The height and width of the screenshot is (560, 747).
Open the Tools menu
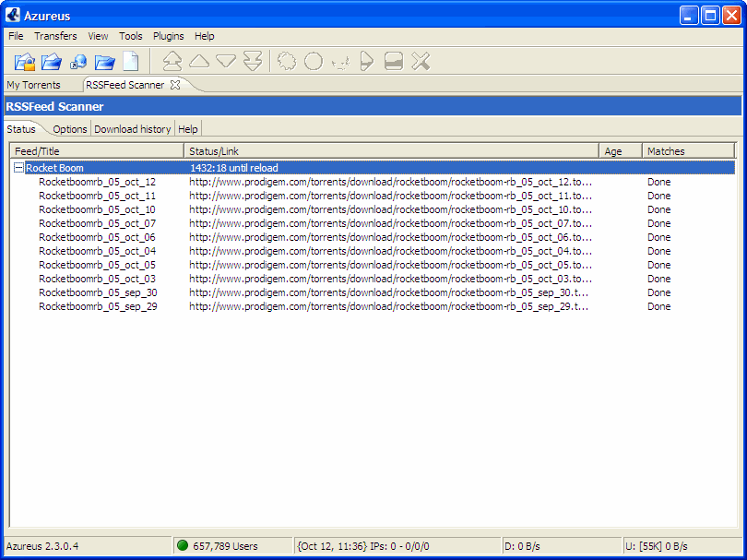point(131,36)
